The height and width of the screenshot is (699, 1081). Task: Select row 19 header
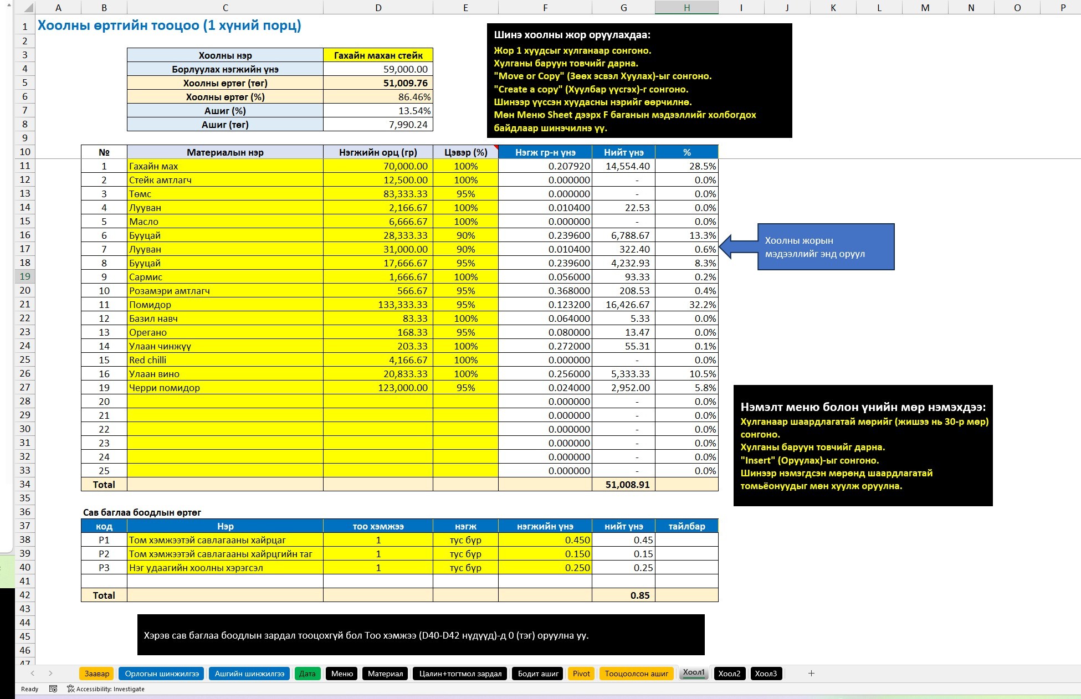(25, 276)
